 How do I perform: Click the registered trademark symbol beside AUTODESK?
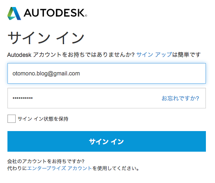pyautogui.click(x=86, y=16)
